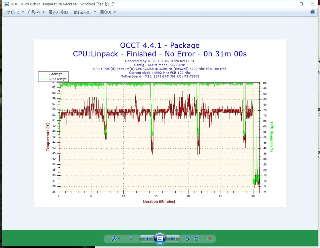The image size is (320, 248).
Task: Maximize the Photo Viewer window
Action: (x=301, y=4)
